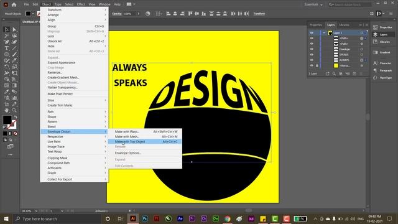
Task: Open Chrome from the Windows taskbar
Action: tap(228, 218)
